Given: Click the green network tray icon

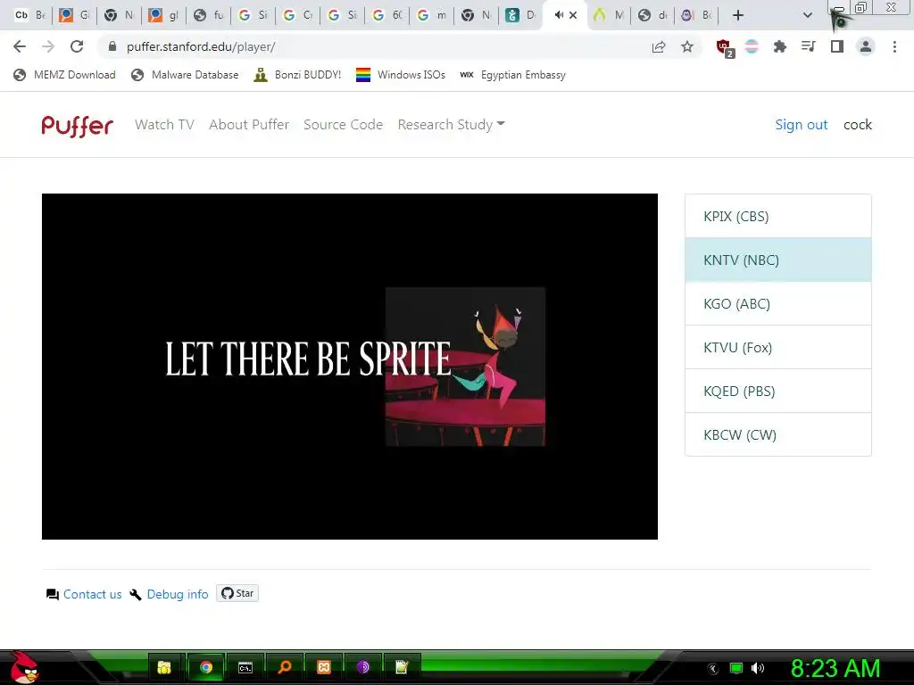Looking at the screenshot, I should point(736,668).
